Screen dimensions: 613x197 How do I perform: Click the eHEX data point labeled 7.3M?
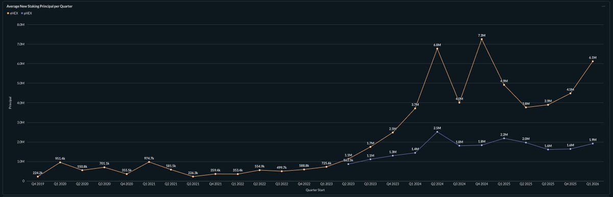481,39
